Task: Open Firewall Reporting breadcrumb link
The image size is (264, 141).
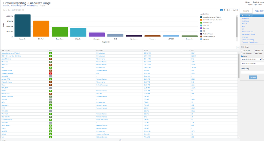Action: point(32,6)
